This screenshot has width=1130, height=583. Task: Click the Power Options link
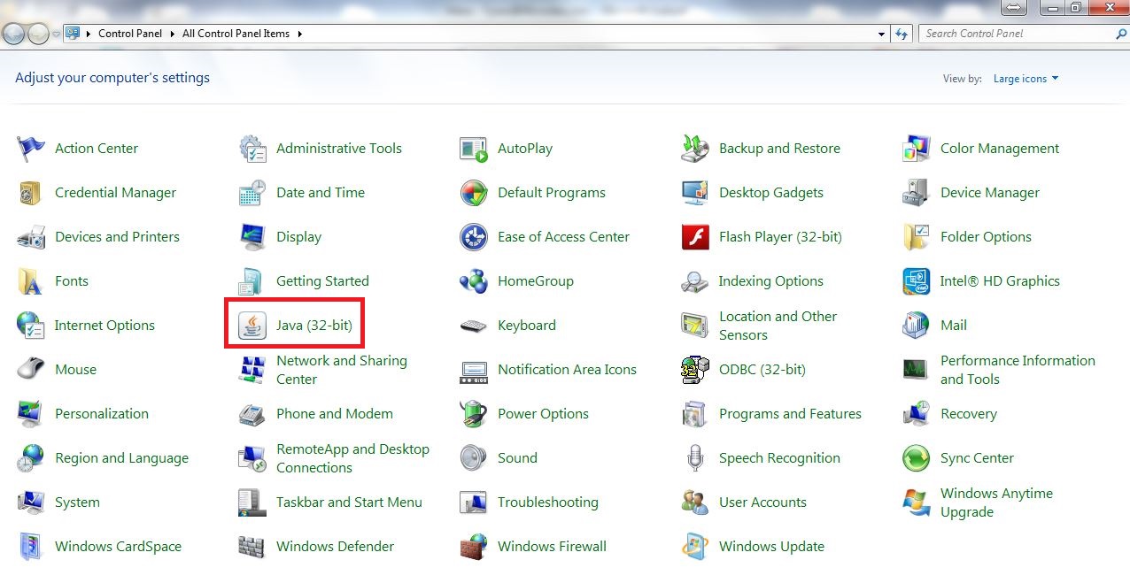543,414
